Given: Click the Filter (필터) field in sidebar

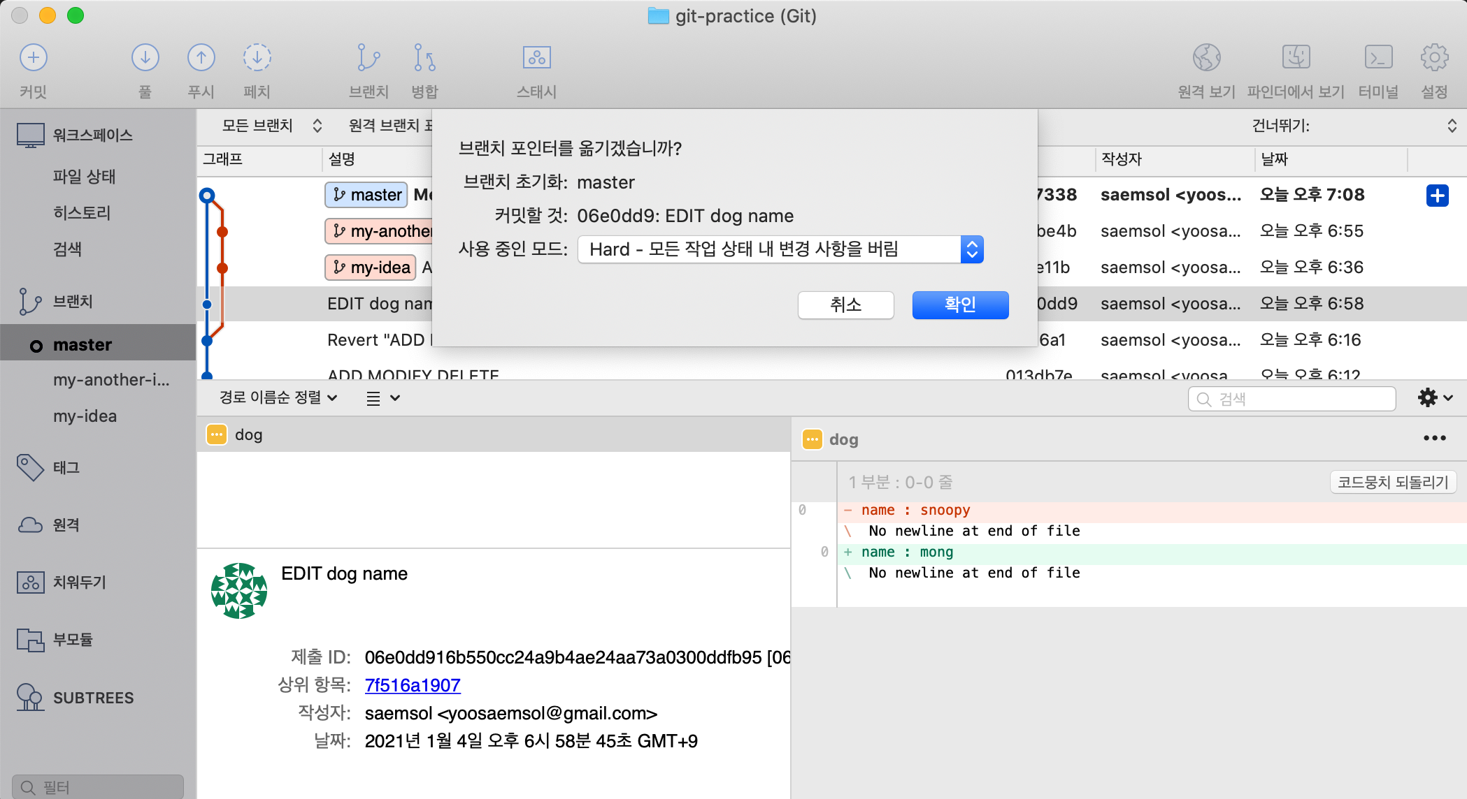Looking at the screenshot, I should tap(98, 787).
